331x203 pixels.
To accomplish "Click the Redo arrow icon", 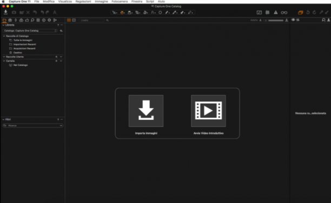I will (48, 12).
